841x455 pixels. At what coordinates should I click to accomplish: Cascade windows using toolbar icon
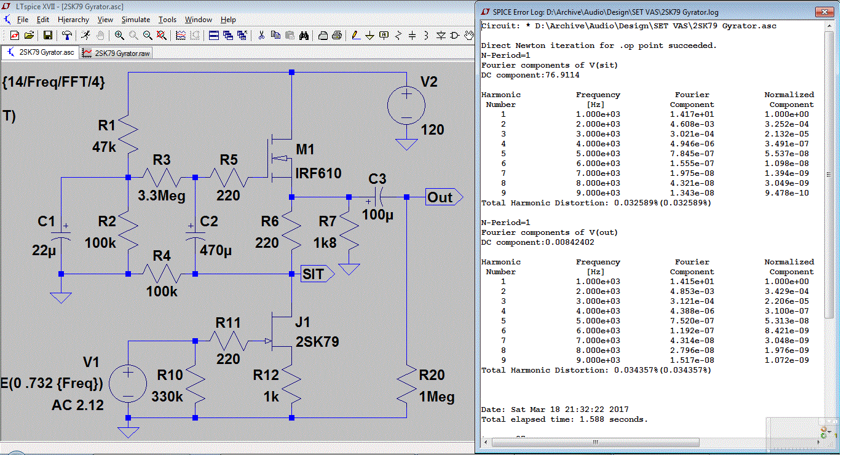tap(227, 36)
